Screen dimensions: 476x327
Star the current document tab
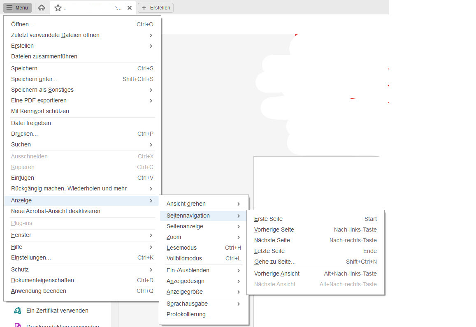click(x=58, y=8)
